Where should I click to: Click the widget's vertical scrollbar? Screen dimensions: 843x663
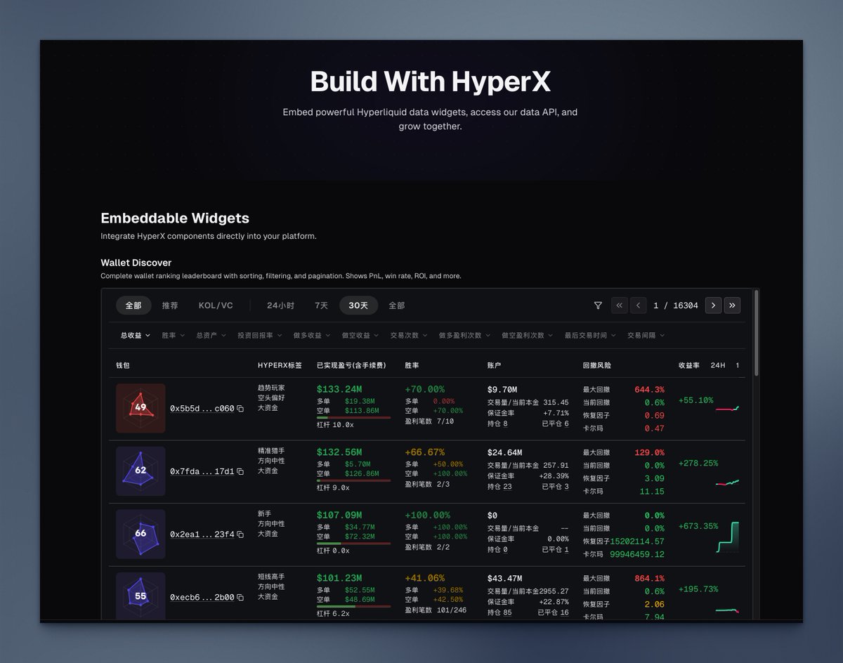click(x=756, y=333)
